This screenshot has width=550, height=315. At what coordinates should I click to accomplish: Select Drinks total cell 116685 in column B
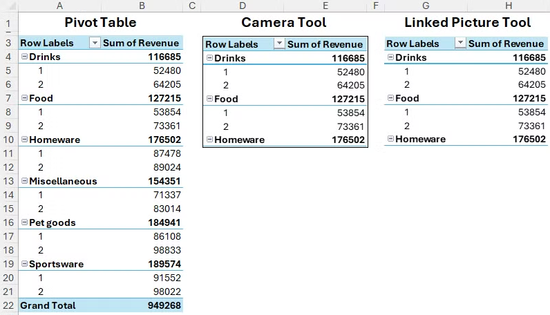(142, 57)
